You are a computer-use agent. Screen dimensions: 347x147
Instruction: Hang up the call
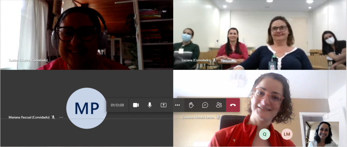coord(233,105)
